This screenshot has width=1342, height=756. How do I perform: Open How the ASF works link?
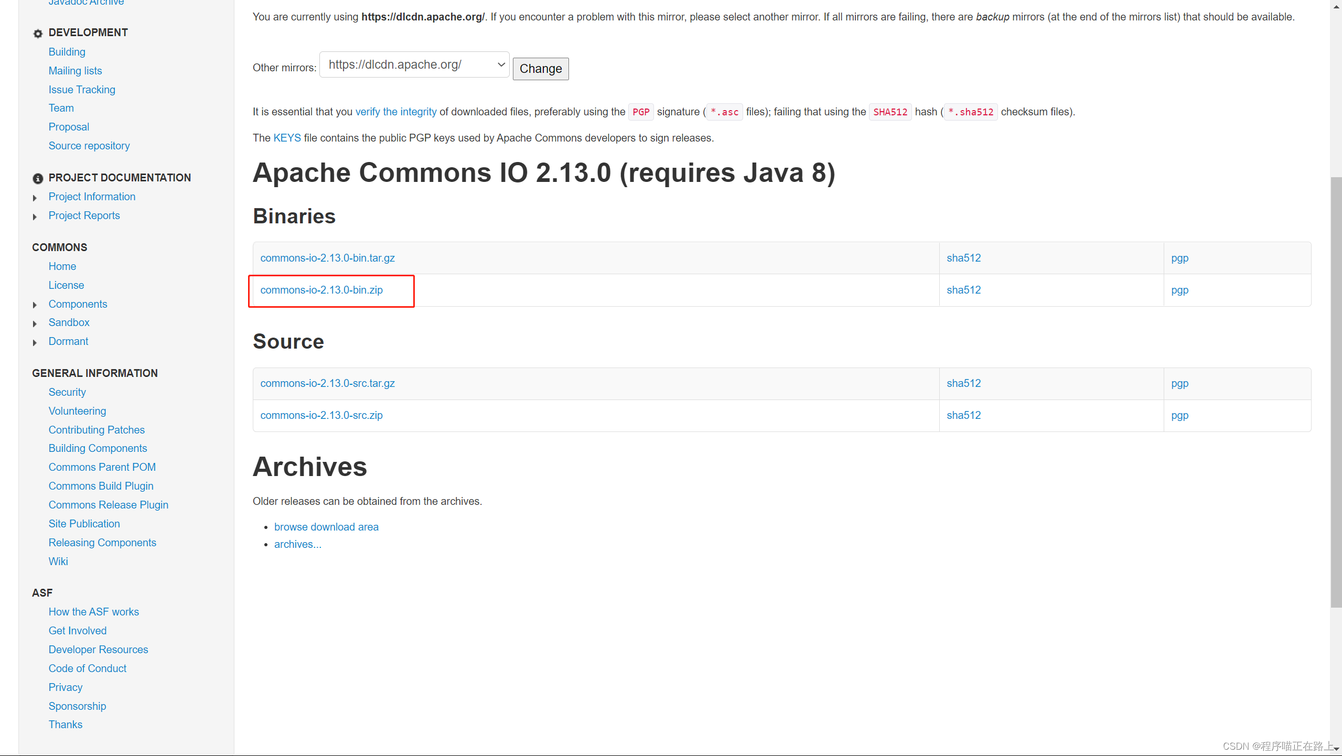tap(93, 612)
